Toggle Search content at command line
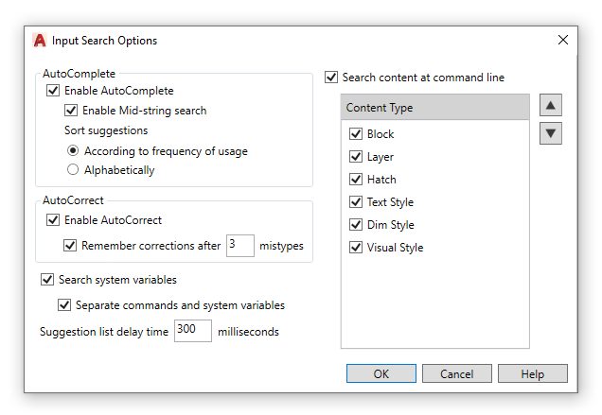Screen dimensions: 602x415 coord(331,78)
